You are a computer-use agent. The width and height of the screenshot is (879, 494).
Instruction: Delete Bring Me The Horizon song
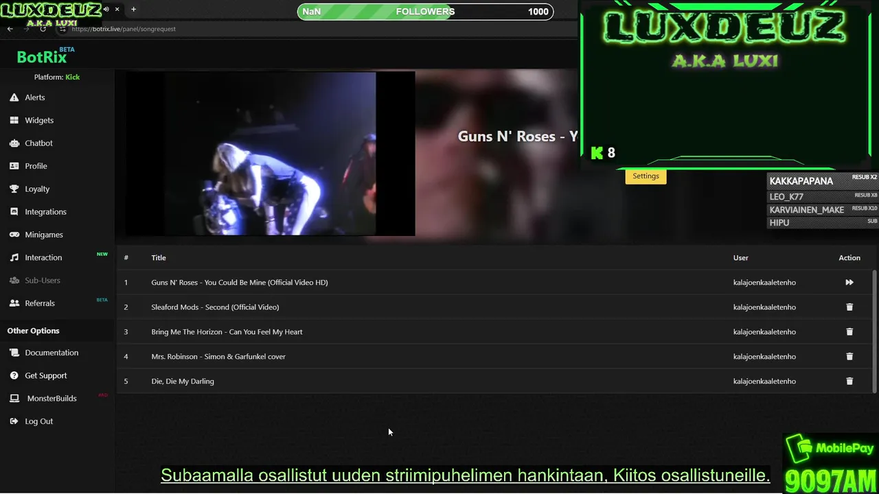click(x=849, y=331)
